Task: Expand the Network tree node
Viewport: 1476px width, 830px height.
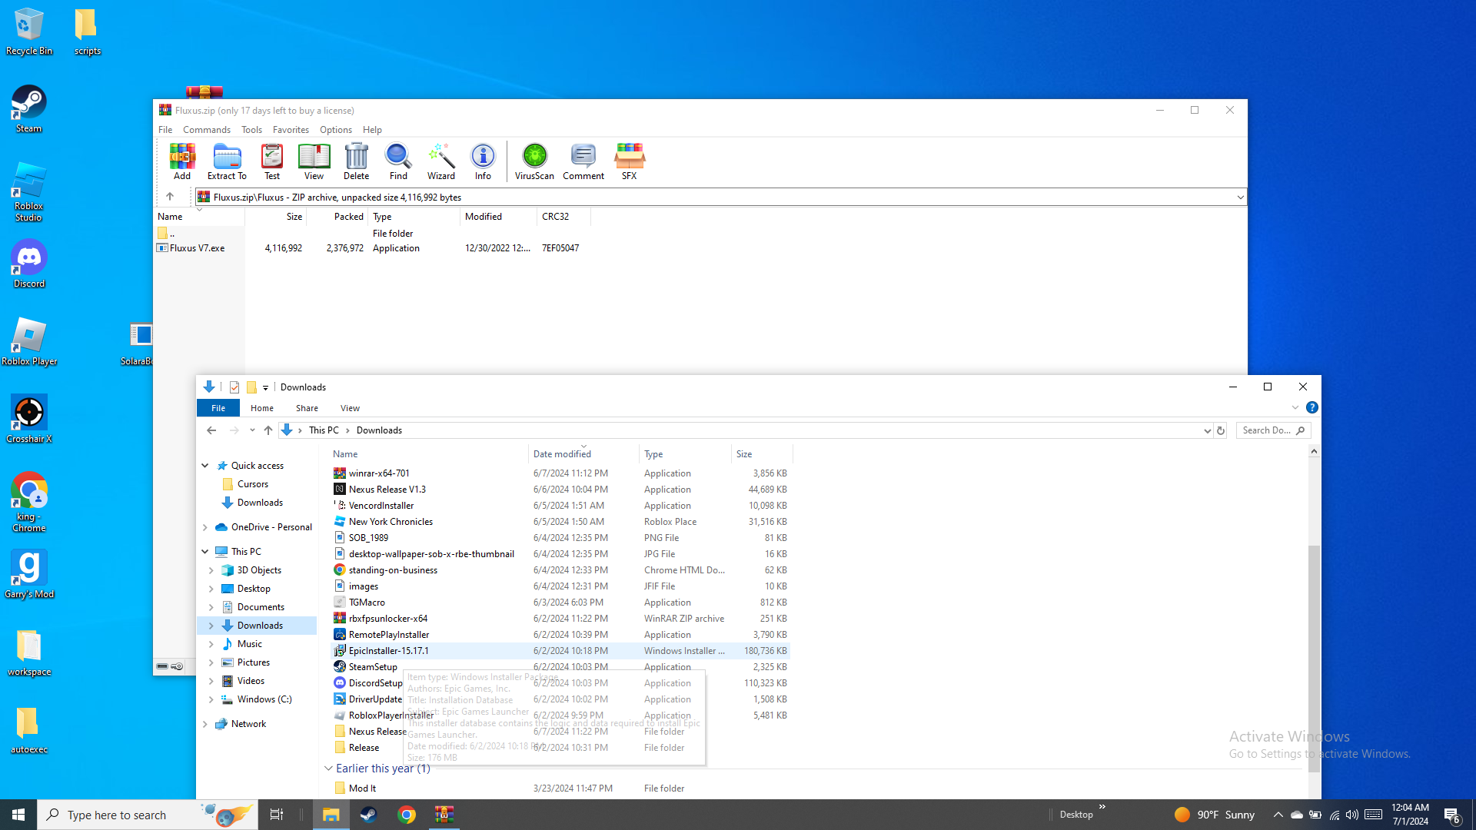Action: 205,724
